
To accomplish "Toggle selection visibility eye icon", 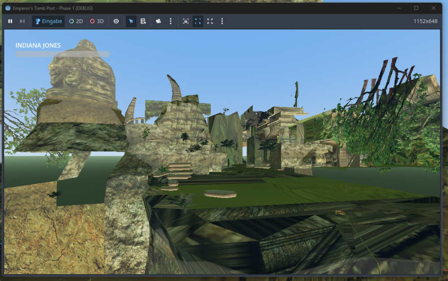I will pyautogui.click(x=116, y=21).
